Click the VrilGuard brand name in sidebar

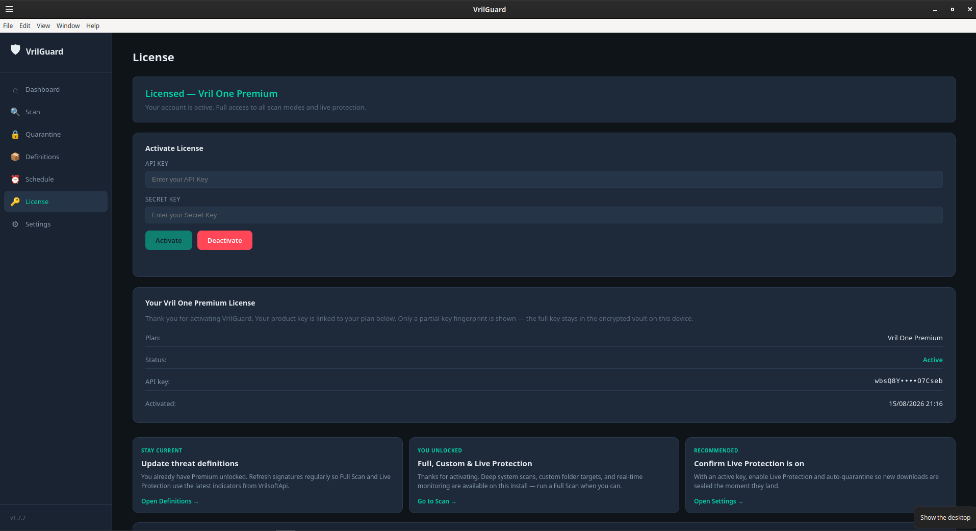pyautogui.click(x=44, y=52)
